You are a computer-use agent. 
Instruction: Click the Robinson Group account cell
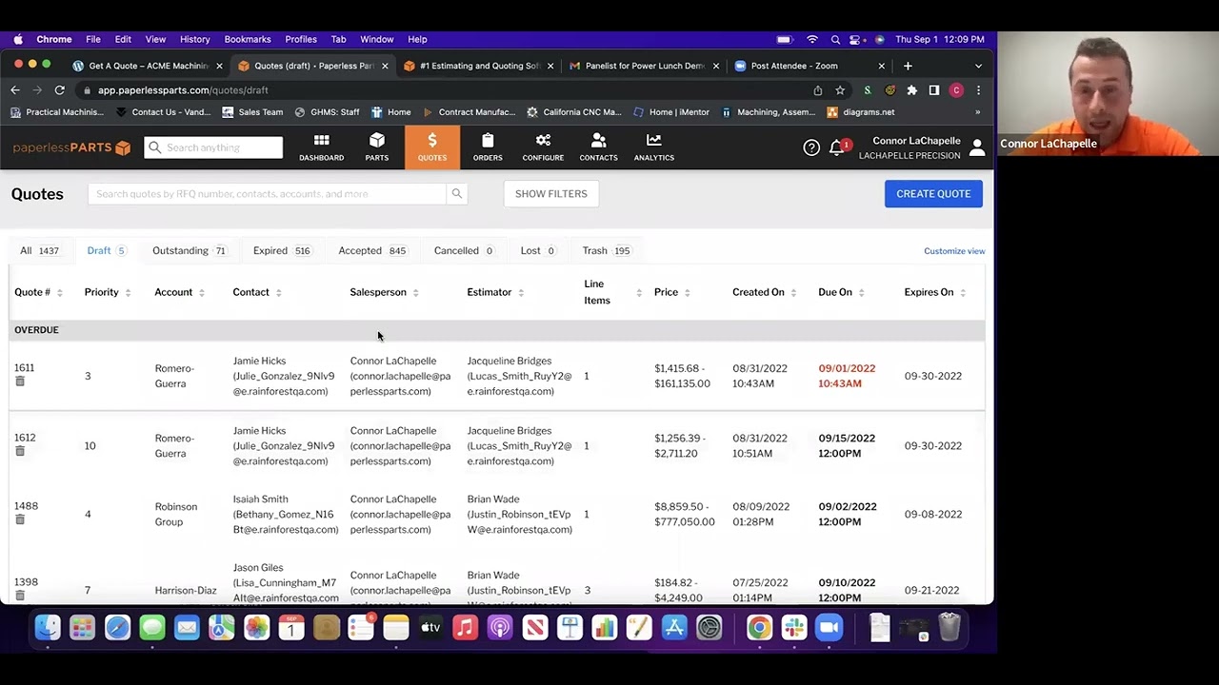176,515
